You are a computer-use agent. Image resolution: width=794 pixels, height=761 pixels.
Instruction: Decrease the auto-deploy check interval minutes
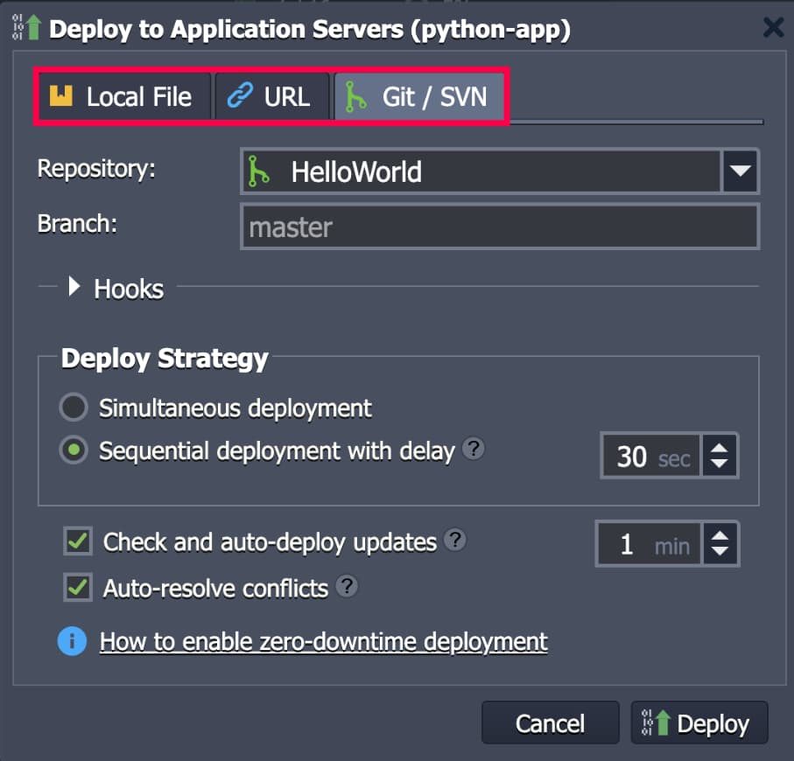click(x=720, y=553)
